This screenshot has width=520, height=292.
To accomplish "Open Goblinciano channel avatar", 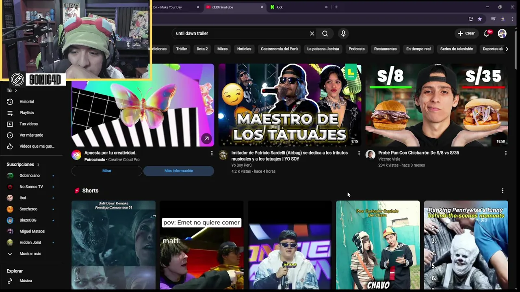I will [x=10, y=176].
